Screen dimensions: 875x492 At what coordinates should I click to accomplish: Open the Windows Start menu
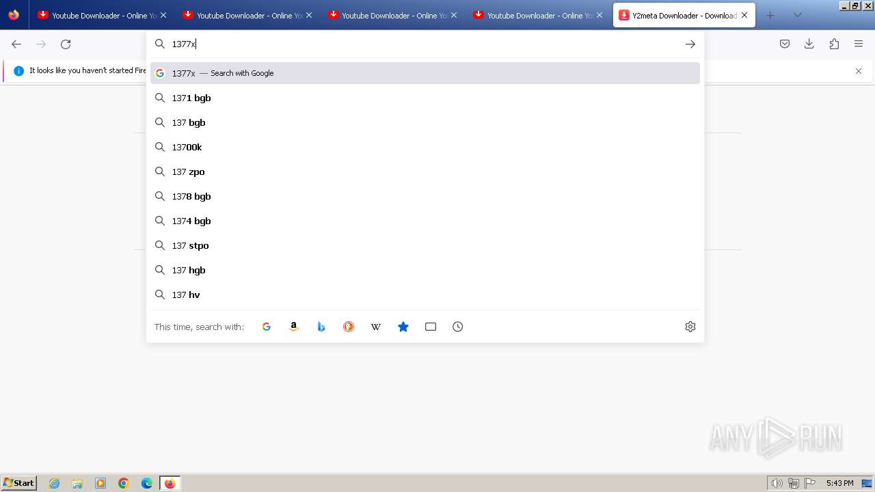[19, 483]
